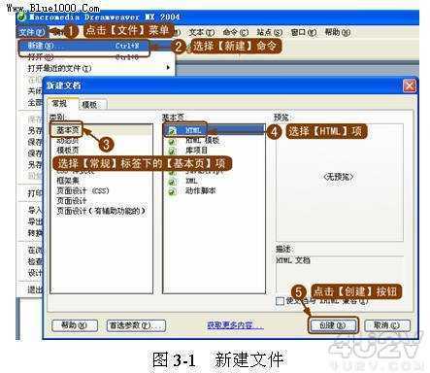Open the 命令(C) menu
The height and width of the screenshot is (373, 430).
pos(236,32)
